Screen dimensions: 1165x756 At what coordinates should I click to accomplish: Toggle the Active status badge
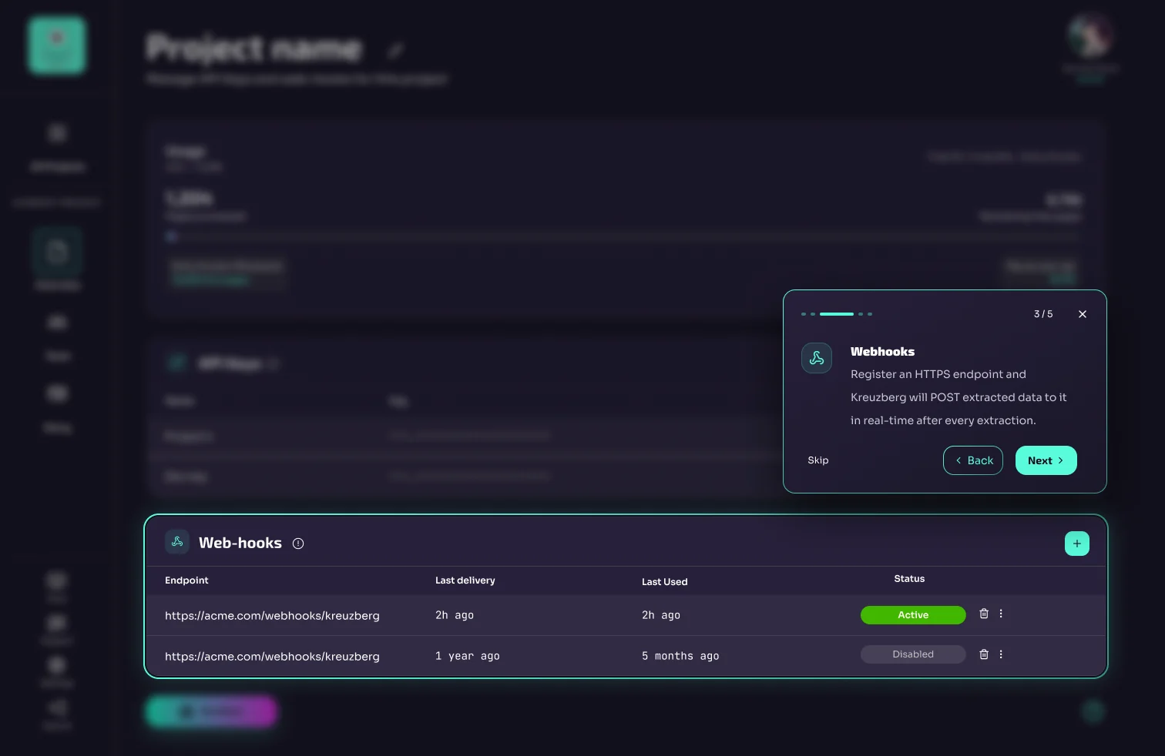coord(913,615)
